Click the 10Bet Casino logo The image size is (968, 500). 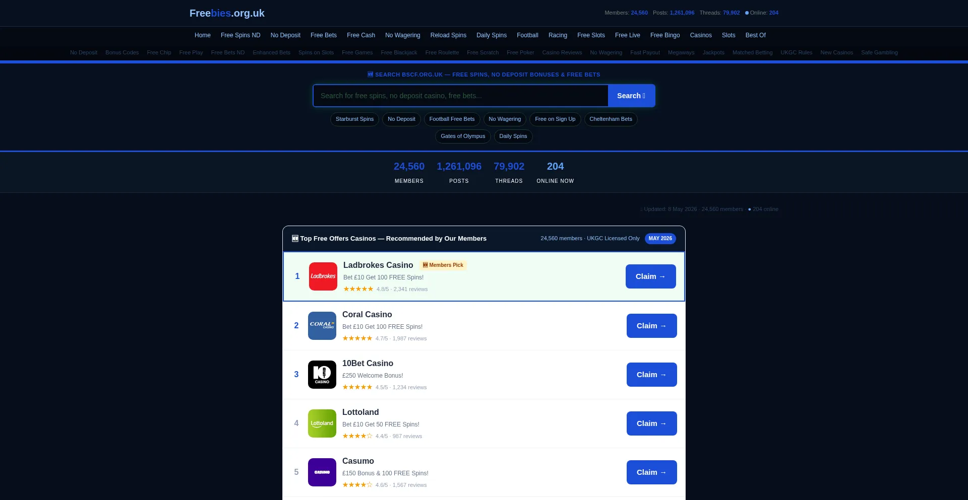tap(322, 375)
